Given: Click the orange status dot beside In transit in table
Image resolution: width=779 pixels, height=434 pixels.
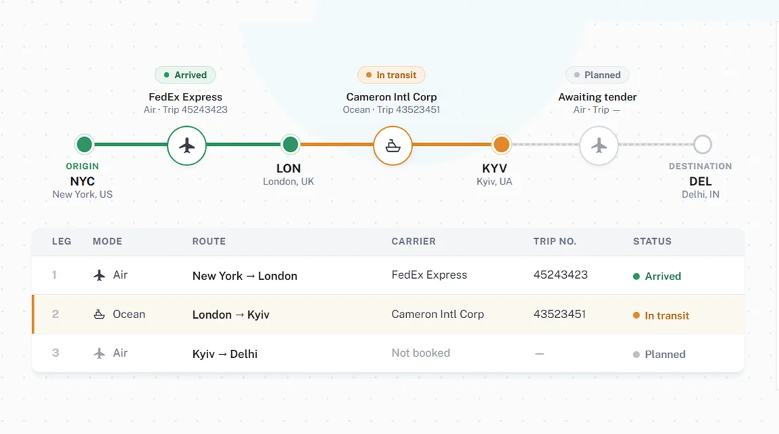Looking at the screenshot, I should 637,315.
